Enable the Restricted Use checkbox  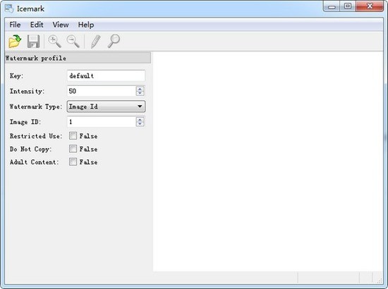click(x=73, y=136)
